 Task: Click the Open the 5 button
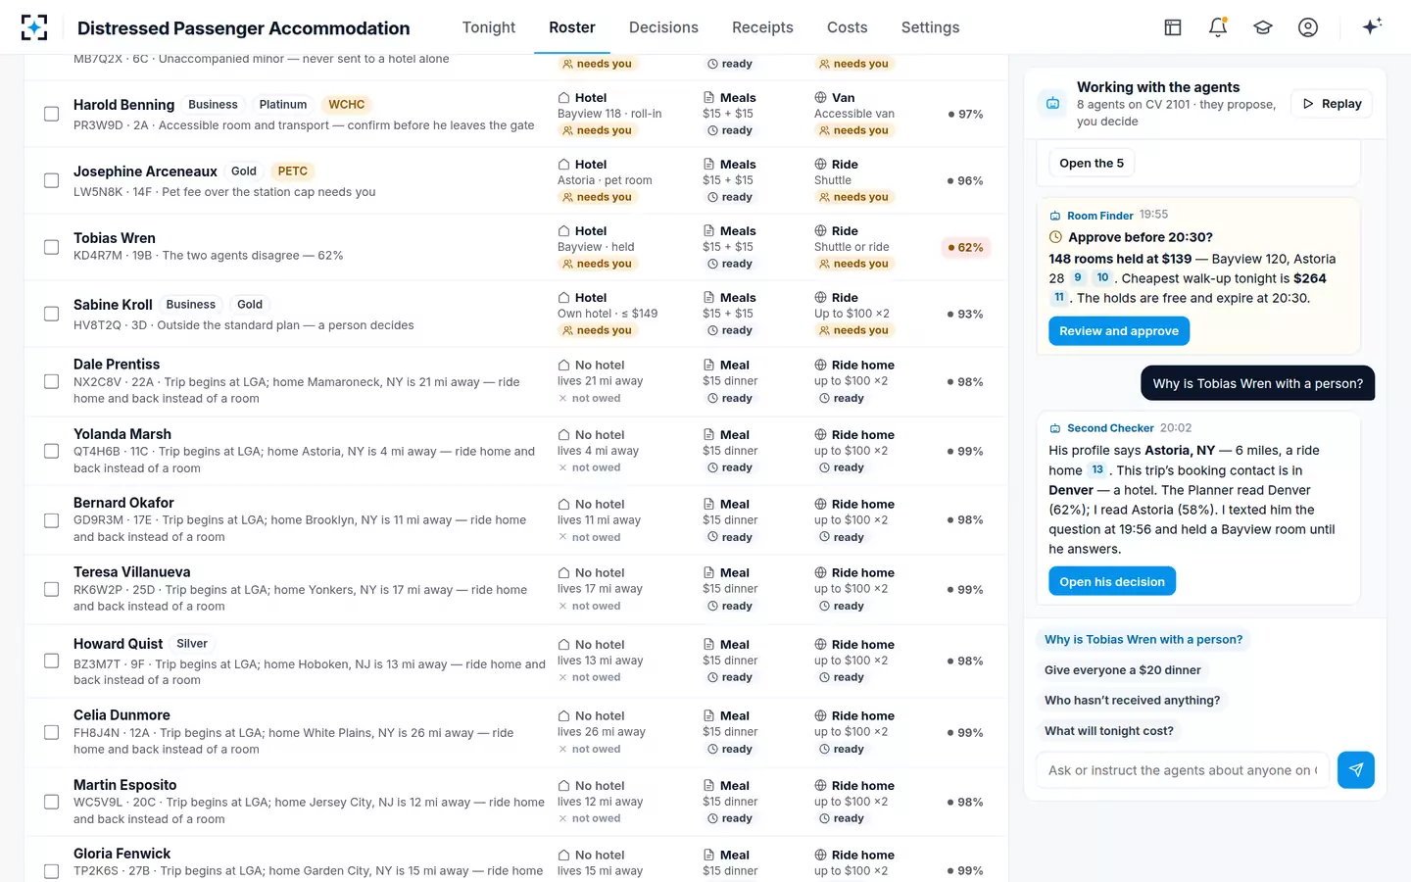pos(1092,163)
